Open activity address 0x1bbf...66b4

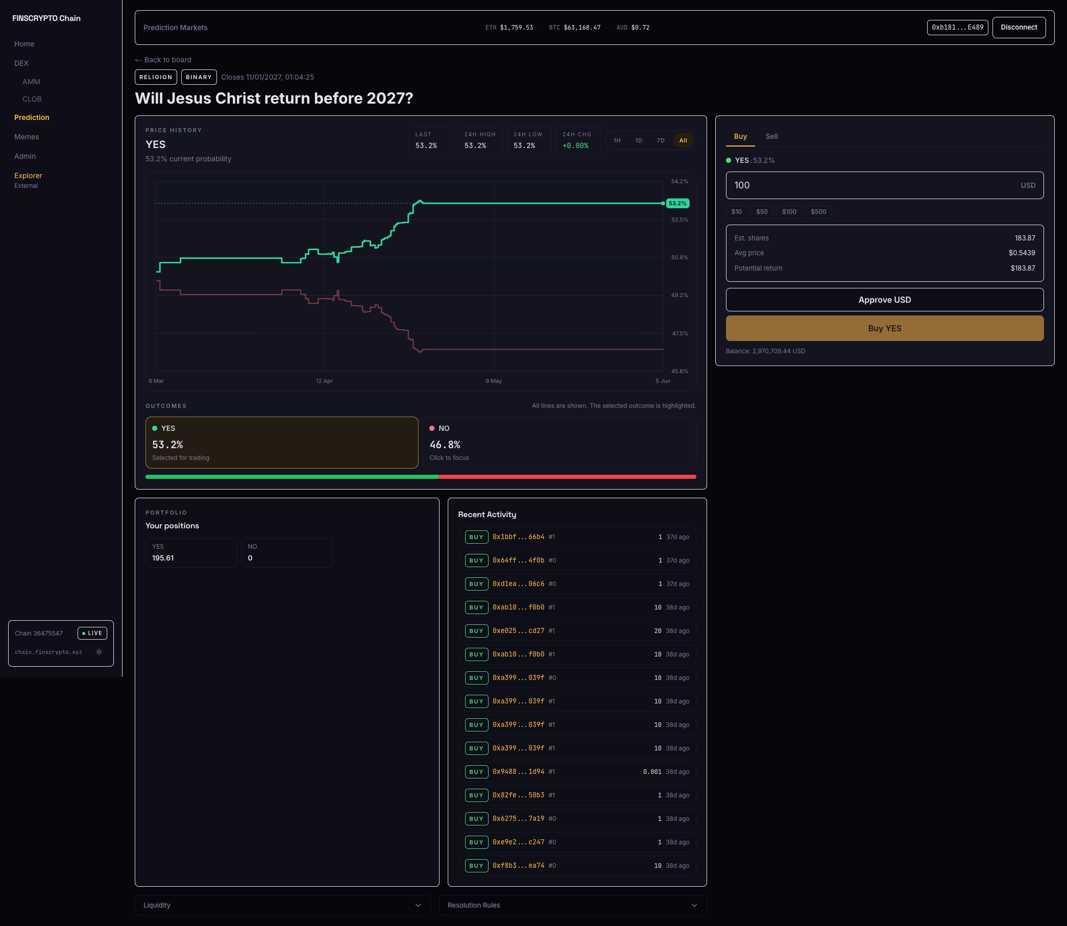518,537
